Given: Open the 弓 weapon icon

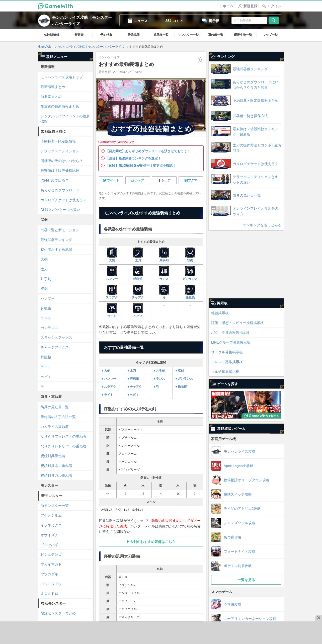Looking at the screenshot, I should click(x=164, y=289).
